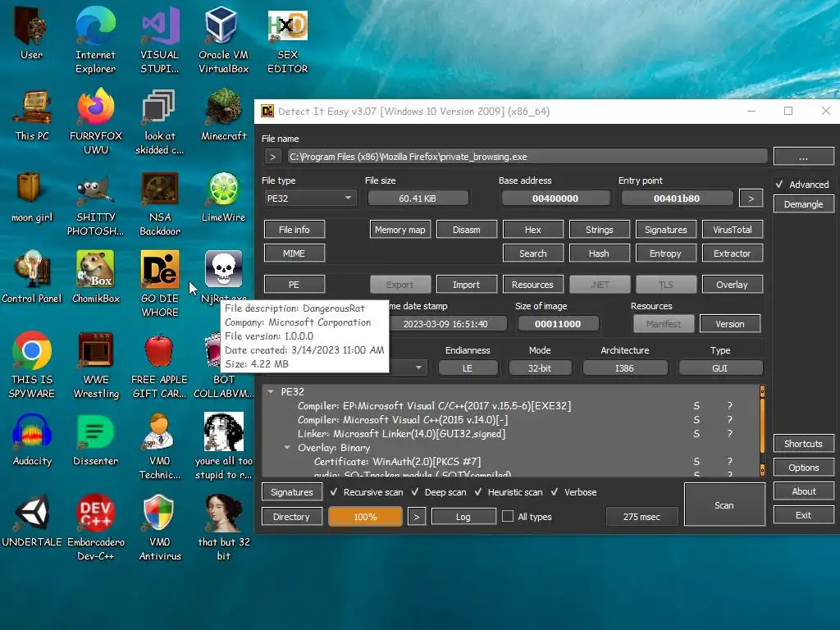The image size is (840, 630).
Task: Open the Strings view
Action: click(x=600, y=230)
